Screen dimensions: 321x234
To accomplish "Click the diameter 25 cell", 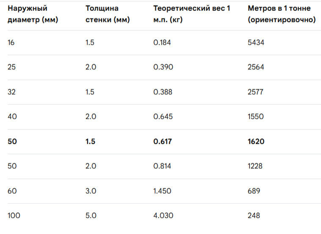I will [12, 67].
